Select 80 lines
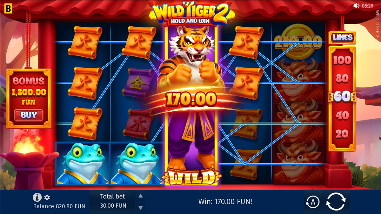The image size is (381, 214). [342, 78]
